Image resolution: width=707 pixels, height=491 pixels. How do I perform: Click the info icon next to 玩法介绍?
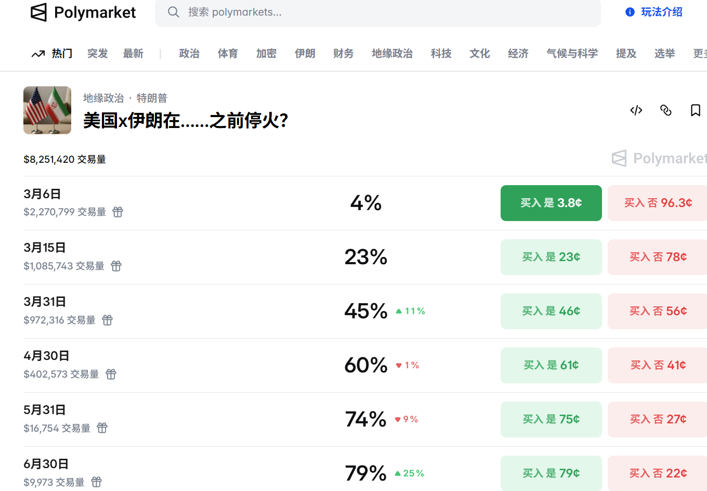(630, 12)
